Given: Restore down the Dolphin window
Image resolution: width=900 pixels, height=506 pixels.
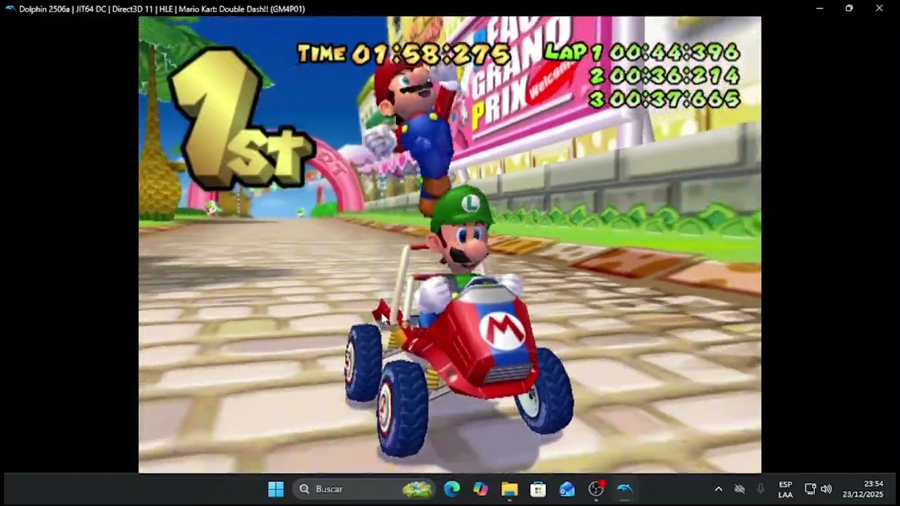Looking at the screenshot, I should 849,8.
